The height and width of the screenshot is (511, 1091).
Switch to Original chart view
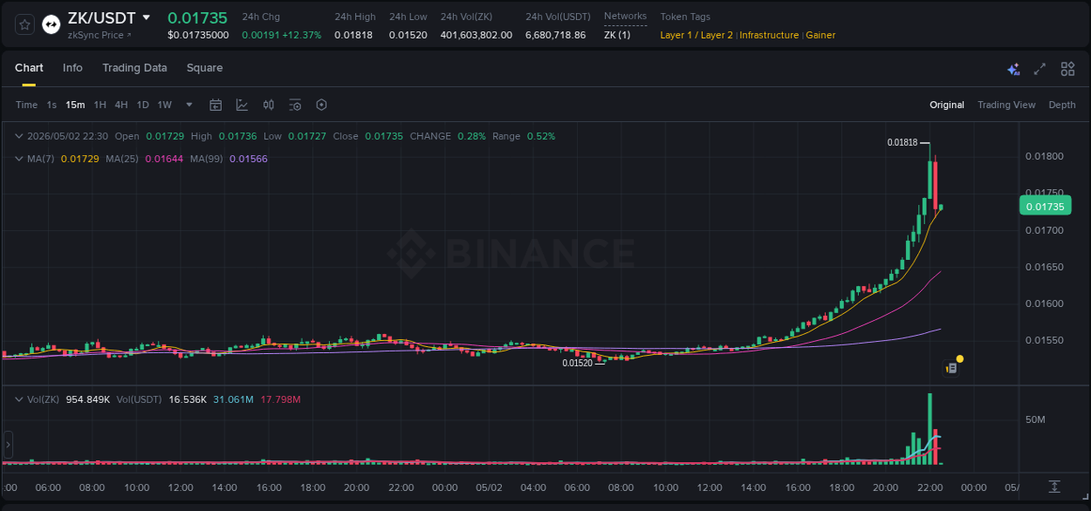(947, 105)
